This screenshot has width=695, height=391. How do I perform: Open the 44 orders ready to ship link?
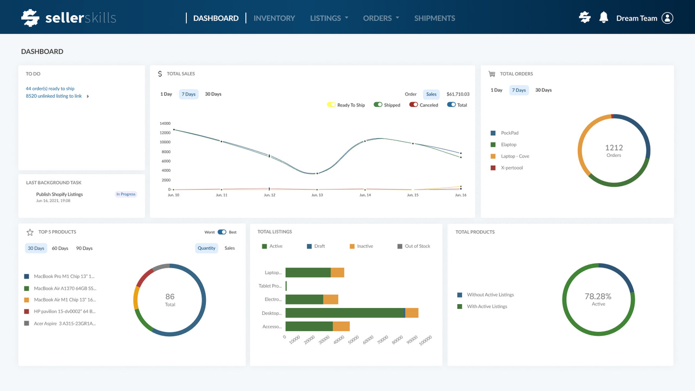pos(50,88)
